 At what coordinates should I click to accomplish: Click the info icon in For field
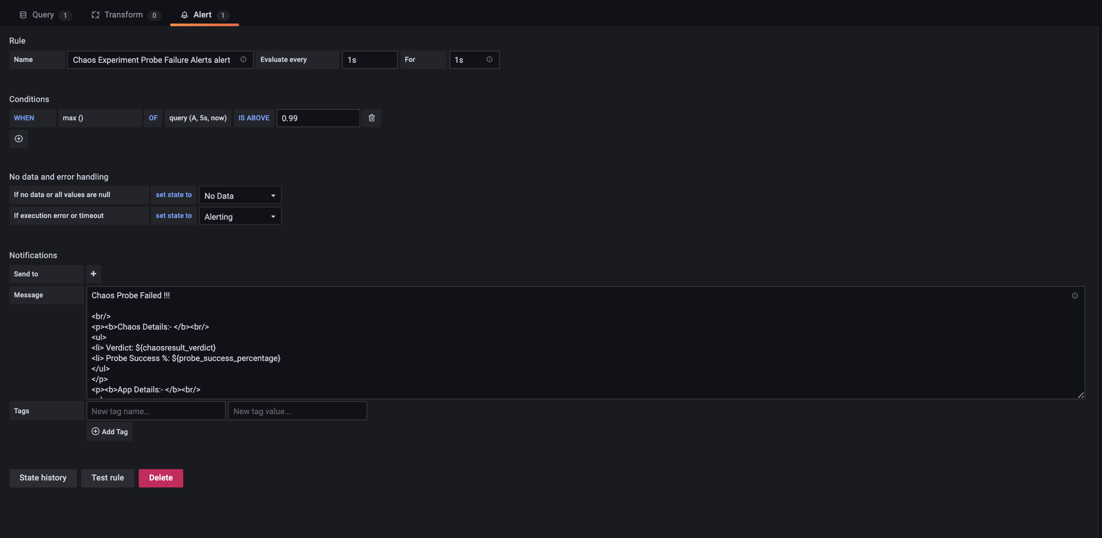489,60
